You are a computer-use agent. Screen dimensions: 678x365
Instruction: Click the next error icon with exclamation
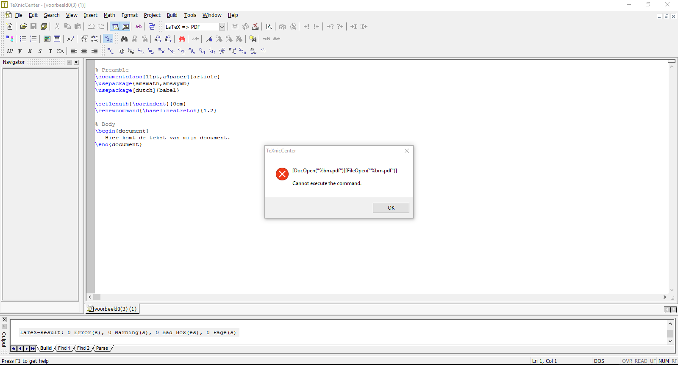tap(306, 26)
